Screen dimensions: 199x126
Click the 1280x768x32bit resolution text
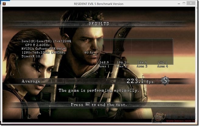pos(43,52)
